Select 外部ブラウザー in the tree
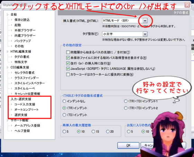 coord(25,30)
